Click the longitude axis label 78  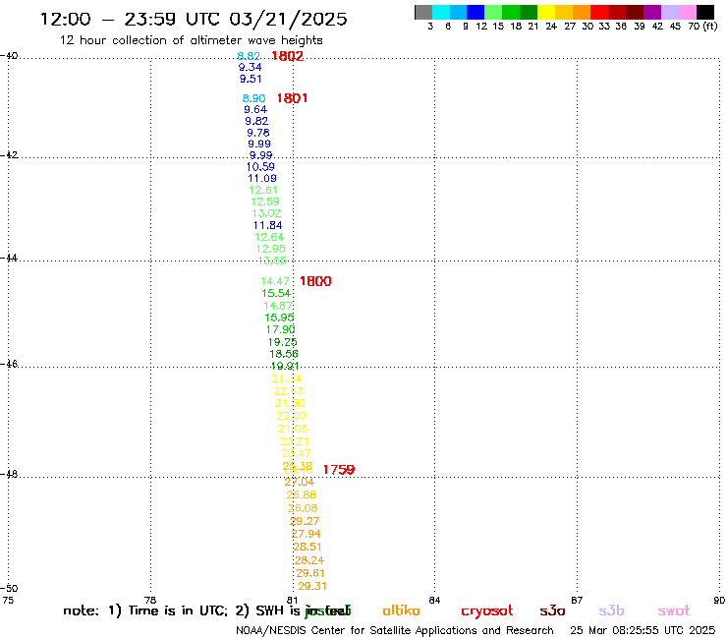pyautogui.click(x=150, y=600)
